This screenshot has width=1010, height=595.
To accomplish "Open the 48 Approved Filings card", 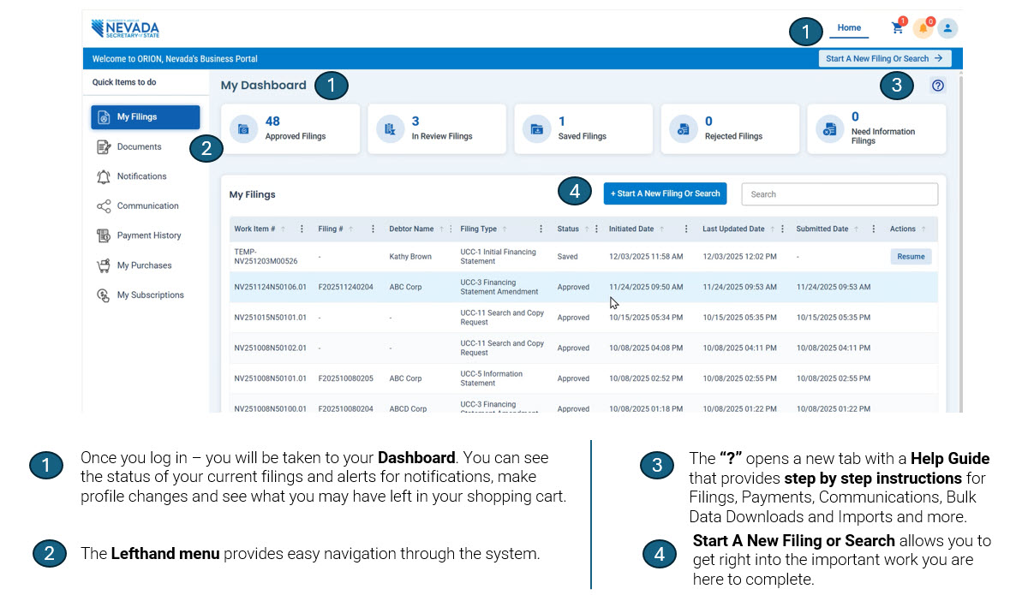I will click(x=290, y=128).
